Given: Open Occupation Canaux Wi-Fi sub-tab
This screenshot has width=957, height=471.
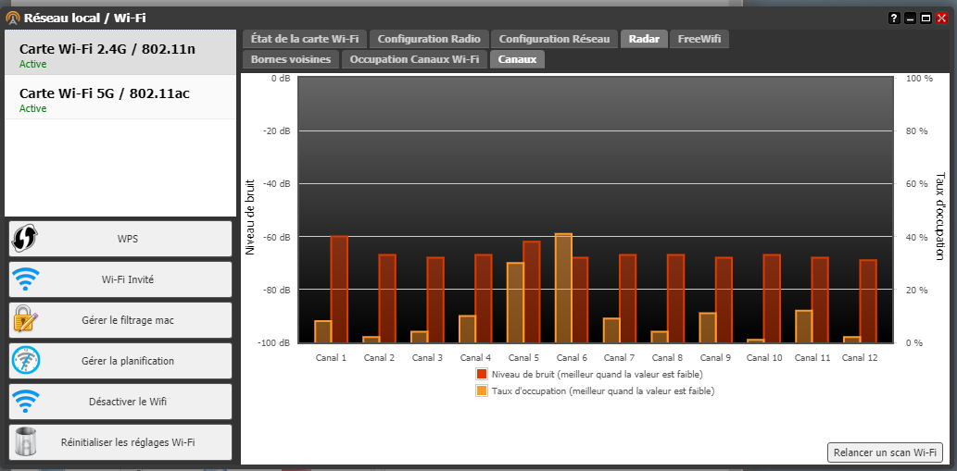Looking at the screenshot, I should point(414,59).
